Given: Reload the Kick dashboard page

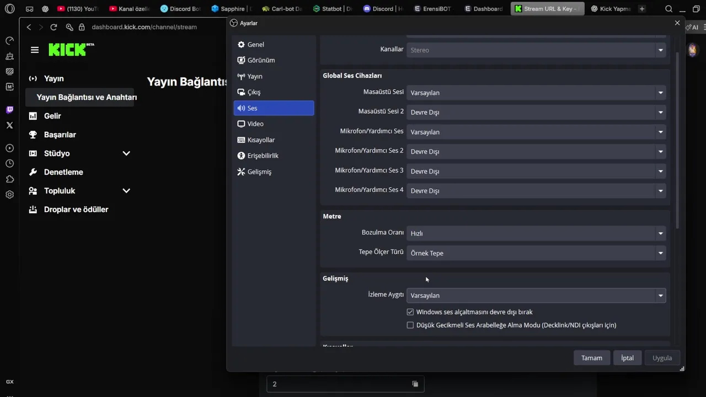Looking at the screenshot, I should tap(54, 27).
